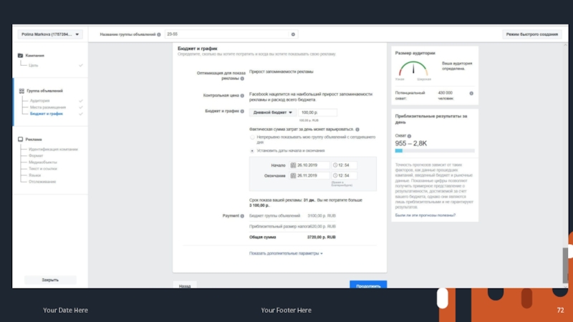The image size is (573, 322).
Task: Click info icon next to Потенциальный охват
Action: point(471,93)
